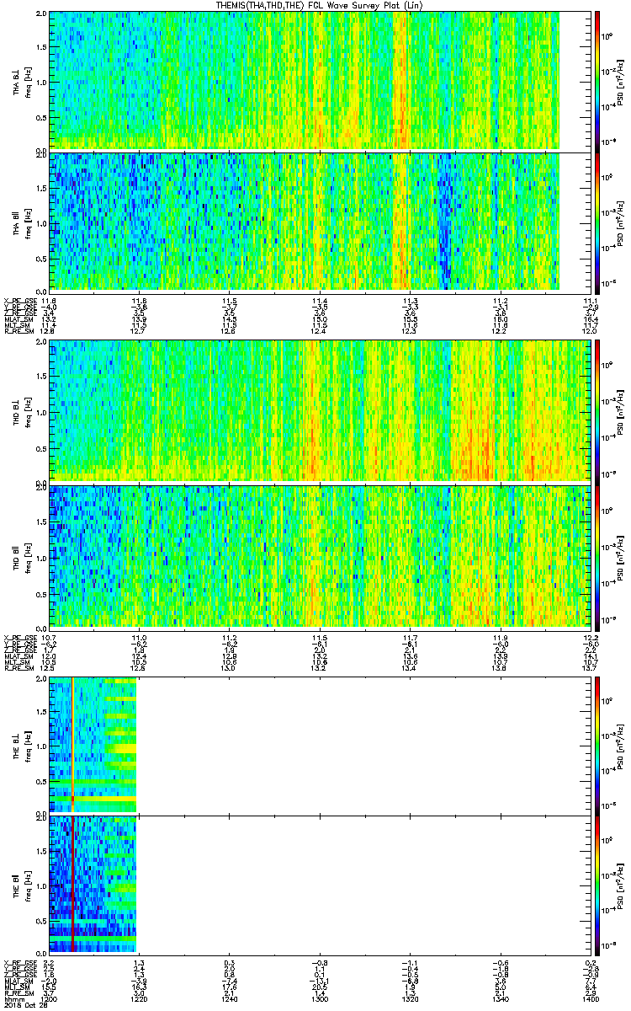Click the plot title THEMIS FGL Wave Survey Plot
This screenshot has width=631, height=1011.
[318, 5]
